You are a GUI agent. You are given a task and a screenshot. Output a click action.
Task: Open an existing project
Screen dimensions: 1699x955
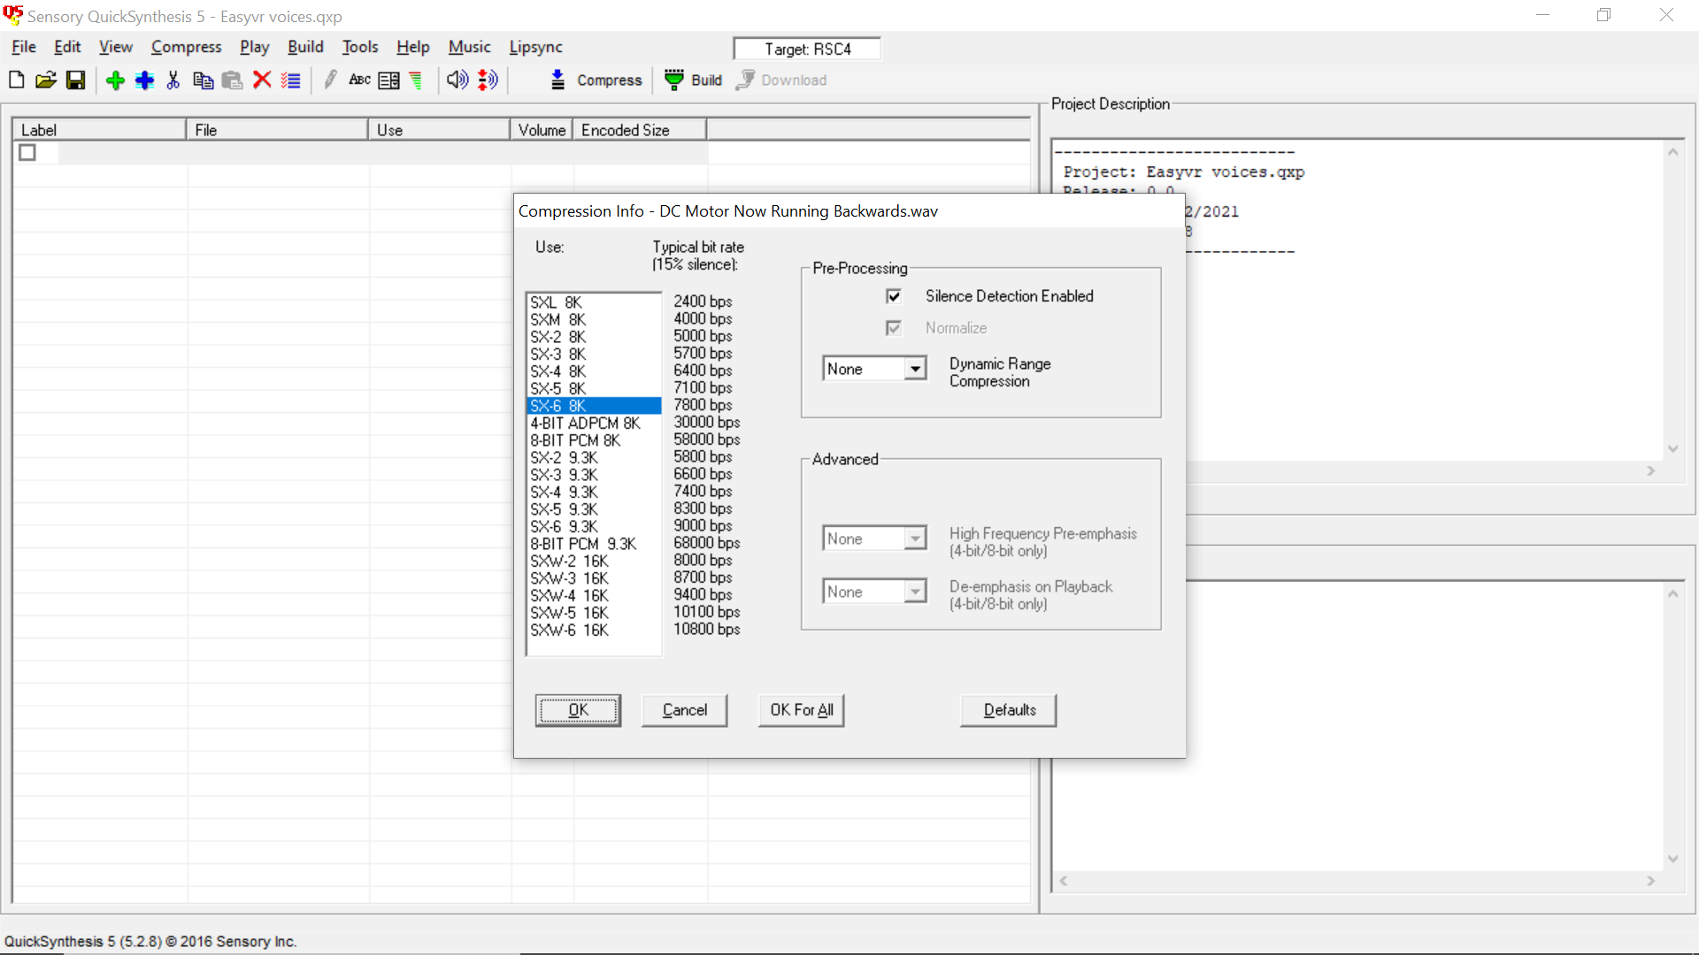click(x=45, y=80)
